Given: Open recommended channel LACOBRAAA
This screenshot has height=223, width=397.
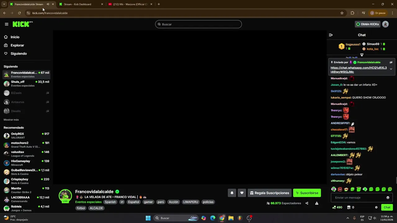Looking at the screenshot, I should tap(26, 199).
